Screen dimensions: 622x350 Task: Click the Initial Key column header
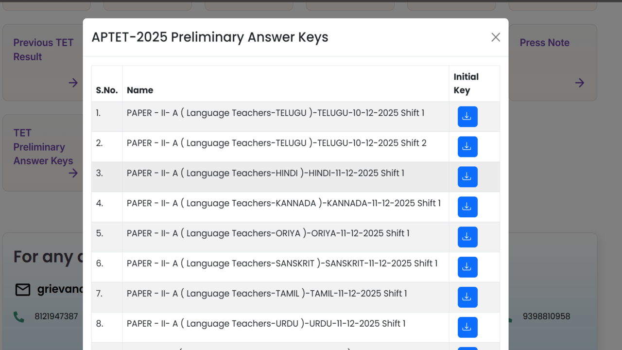tap(466, 84)
